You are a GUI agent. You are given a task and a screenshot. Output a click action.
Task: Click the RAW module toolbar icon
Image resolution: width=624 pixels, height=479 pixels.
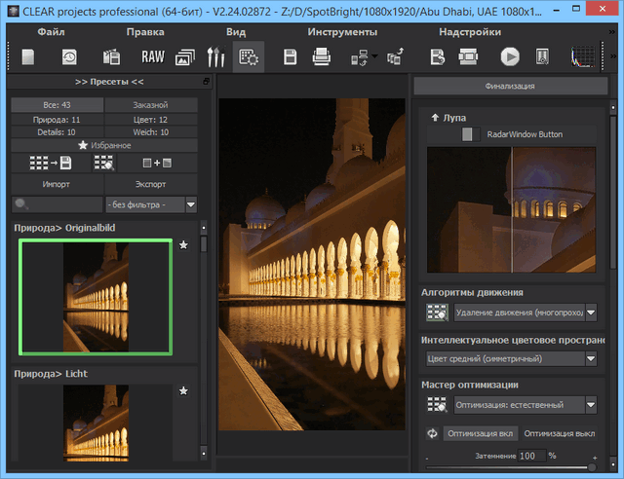[x=153, y=57]
